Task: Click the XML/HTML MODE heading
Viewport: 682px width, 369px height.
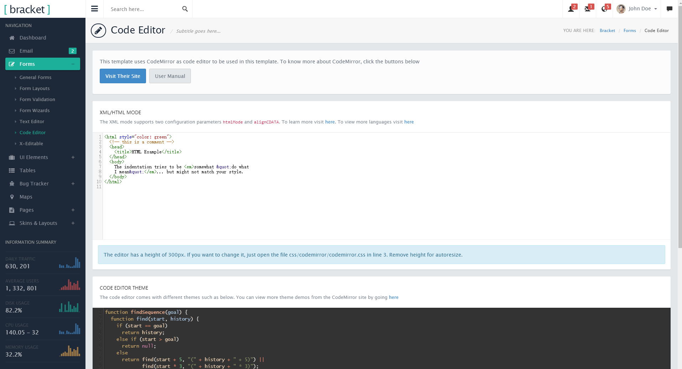Action: click(x=120, y=112)
